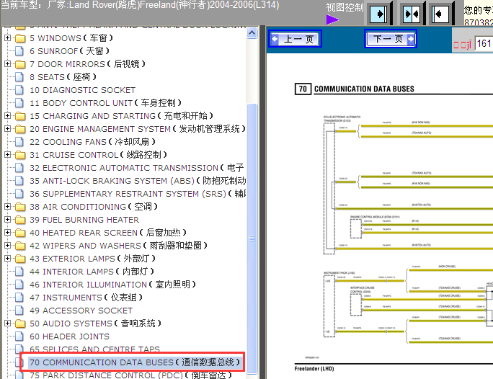Expand the 39 FUEL BURNING HEATER node

(7, 220)
